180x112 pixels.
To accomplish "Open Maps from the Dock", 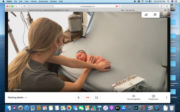I will (63, 108).
